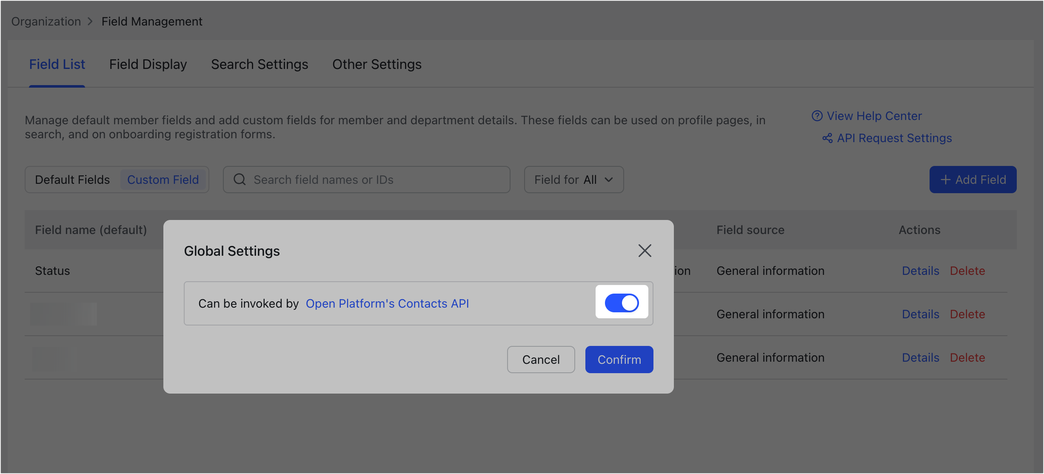Delete the second table row field
Image resolution: width=1044 pixels, height=474 pixels.
[x=967, y=314]
